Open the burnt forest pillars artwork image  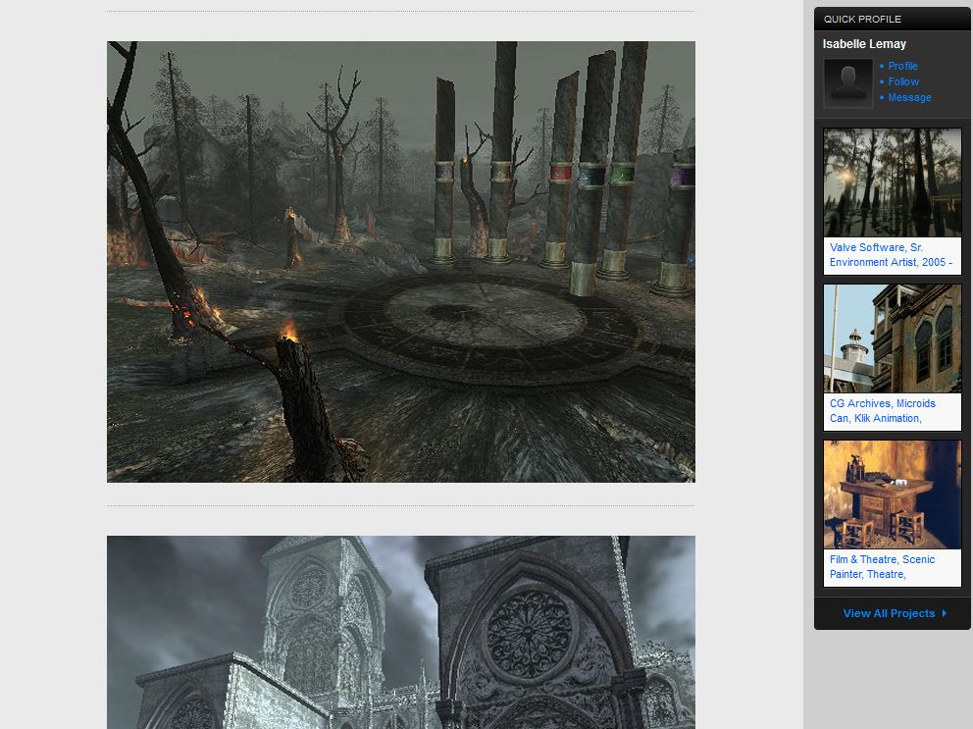401,261
